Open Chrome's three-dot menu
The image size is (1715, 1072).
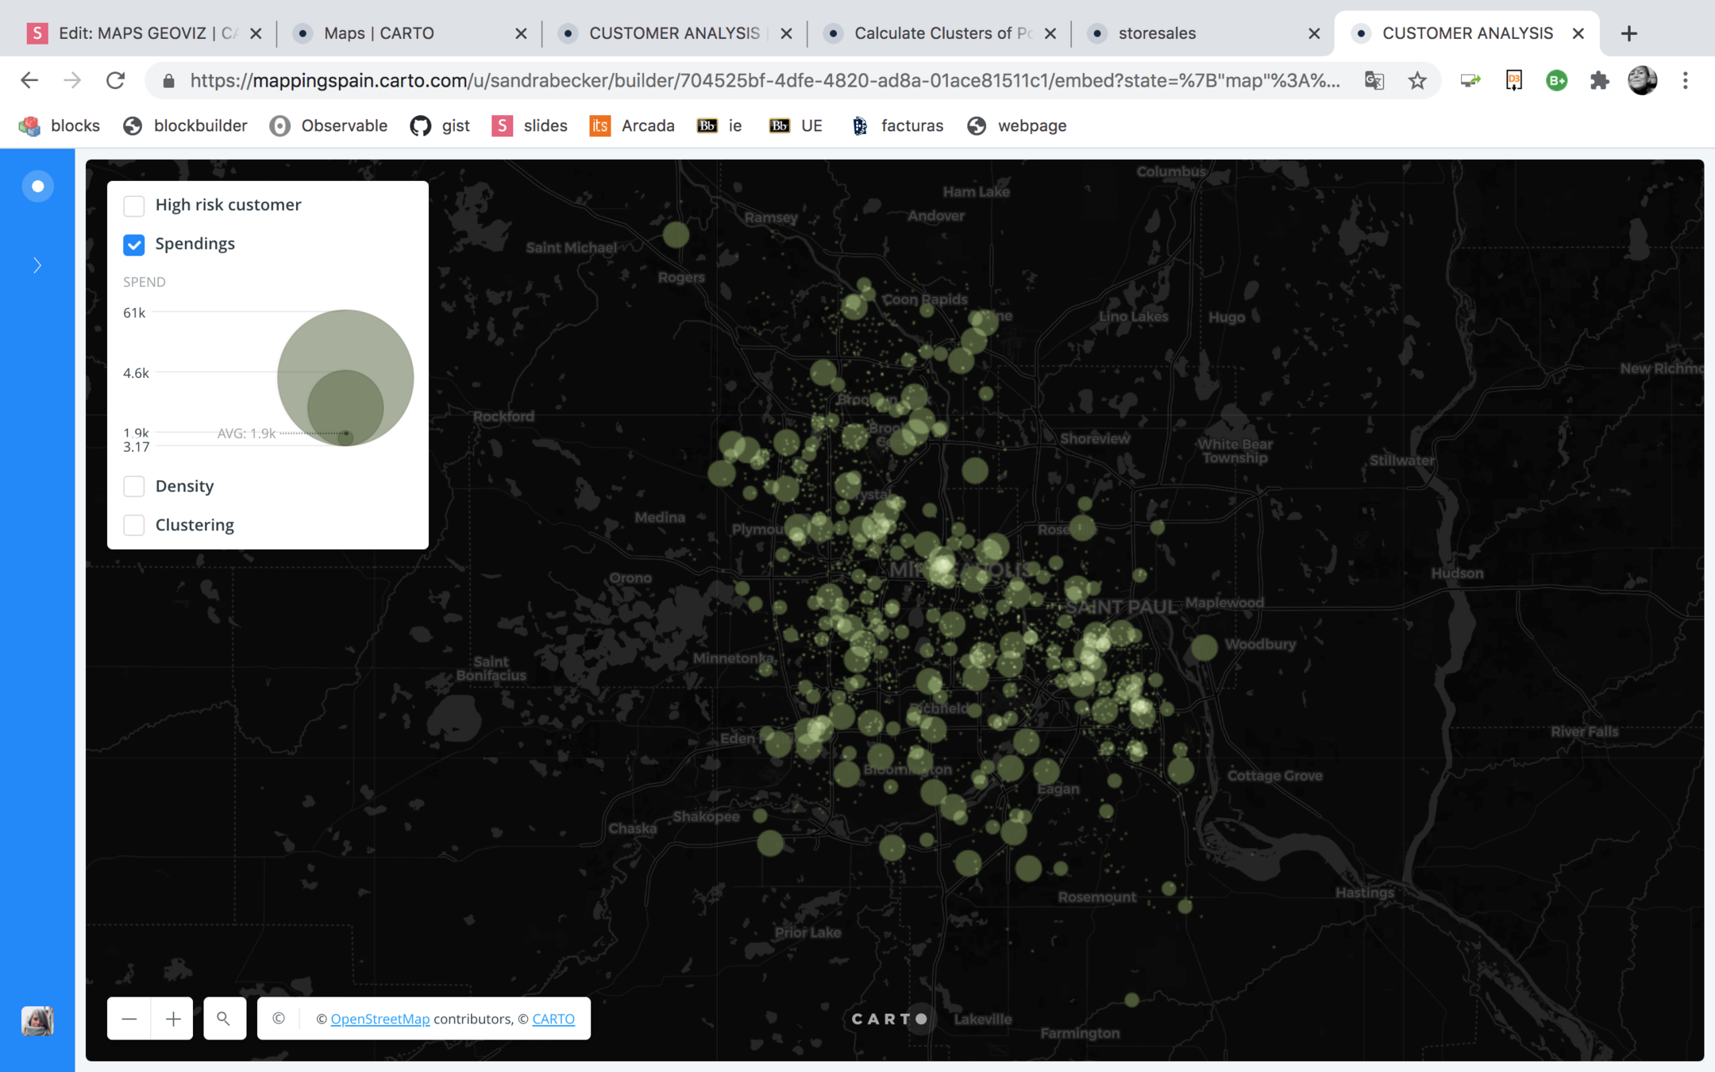[x=1685, y=80]
